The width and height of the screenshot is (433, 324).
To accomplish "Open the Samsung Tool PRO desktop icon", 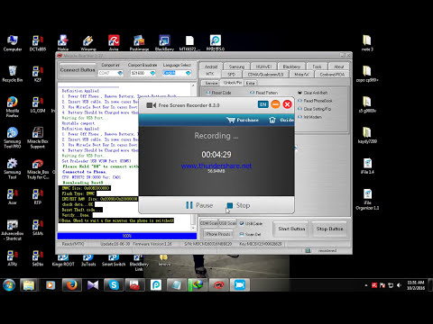I will click(x=13, y=138).
